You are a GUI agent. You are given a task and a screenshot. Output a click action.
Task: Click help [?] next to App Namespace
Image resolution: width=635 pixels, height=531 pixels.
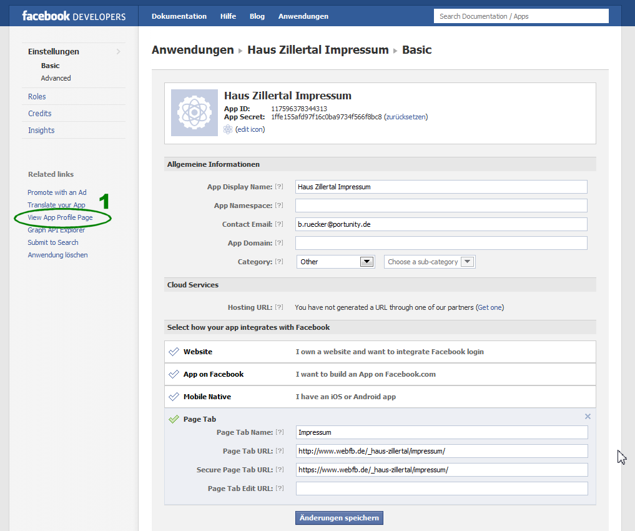(x=279, y=206)
